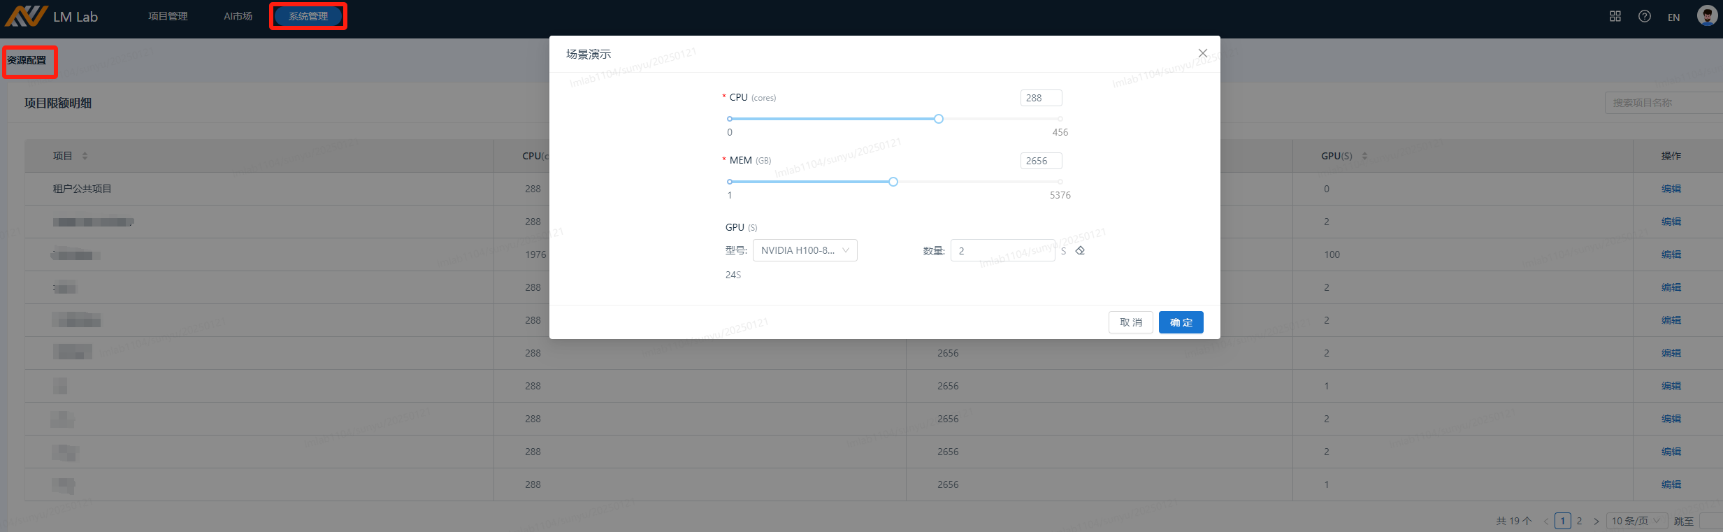Click the help question mark icon

click(x=1644, y=16)
